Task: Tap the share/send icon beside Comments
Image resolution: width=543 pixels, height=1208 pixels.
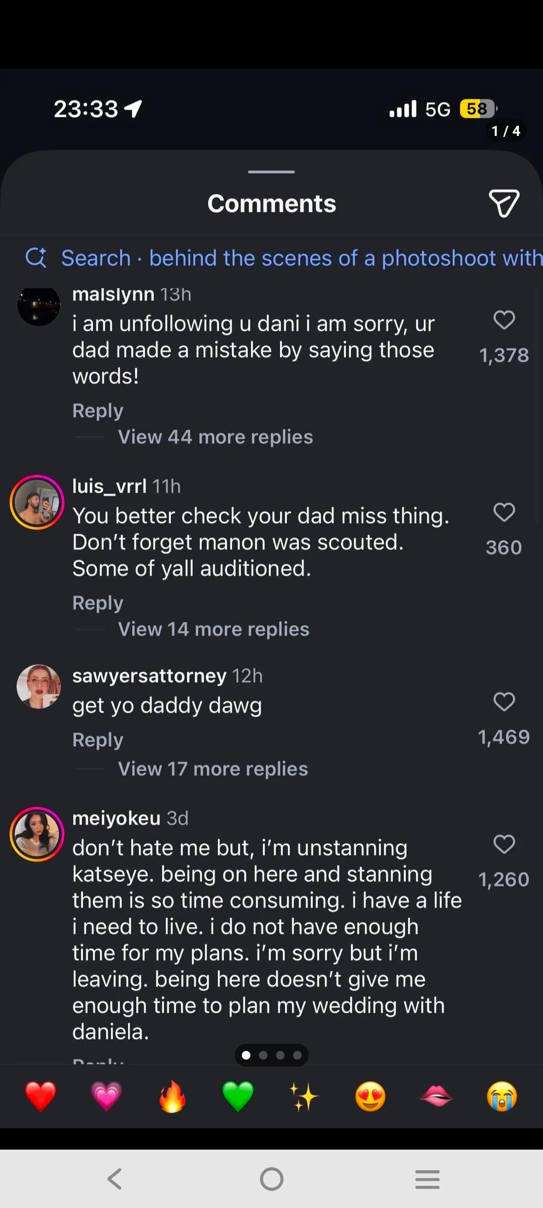Action: click(x=504, y=203)
